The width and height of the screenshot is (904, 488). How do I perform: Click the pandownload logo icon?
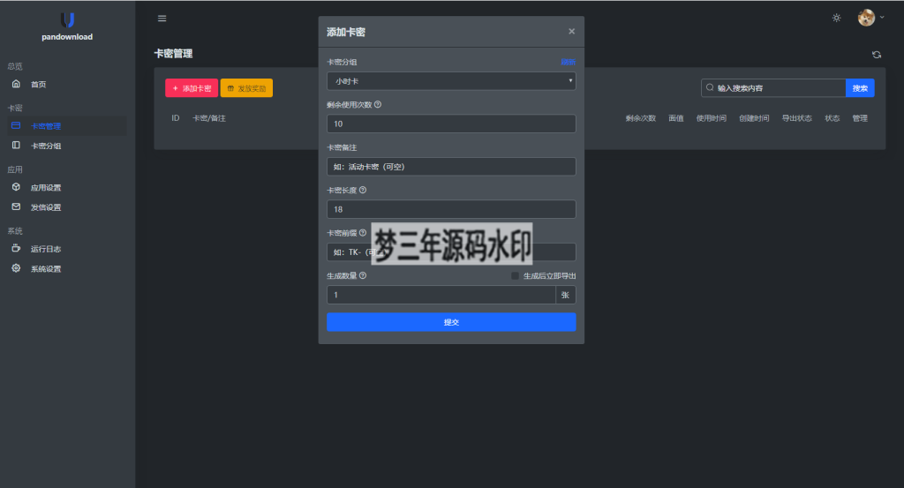pos(67,20)
